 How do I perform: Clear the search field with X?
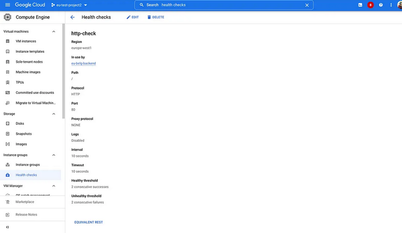tap(307, 5)
